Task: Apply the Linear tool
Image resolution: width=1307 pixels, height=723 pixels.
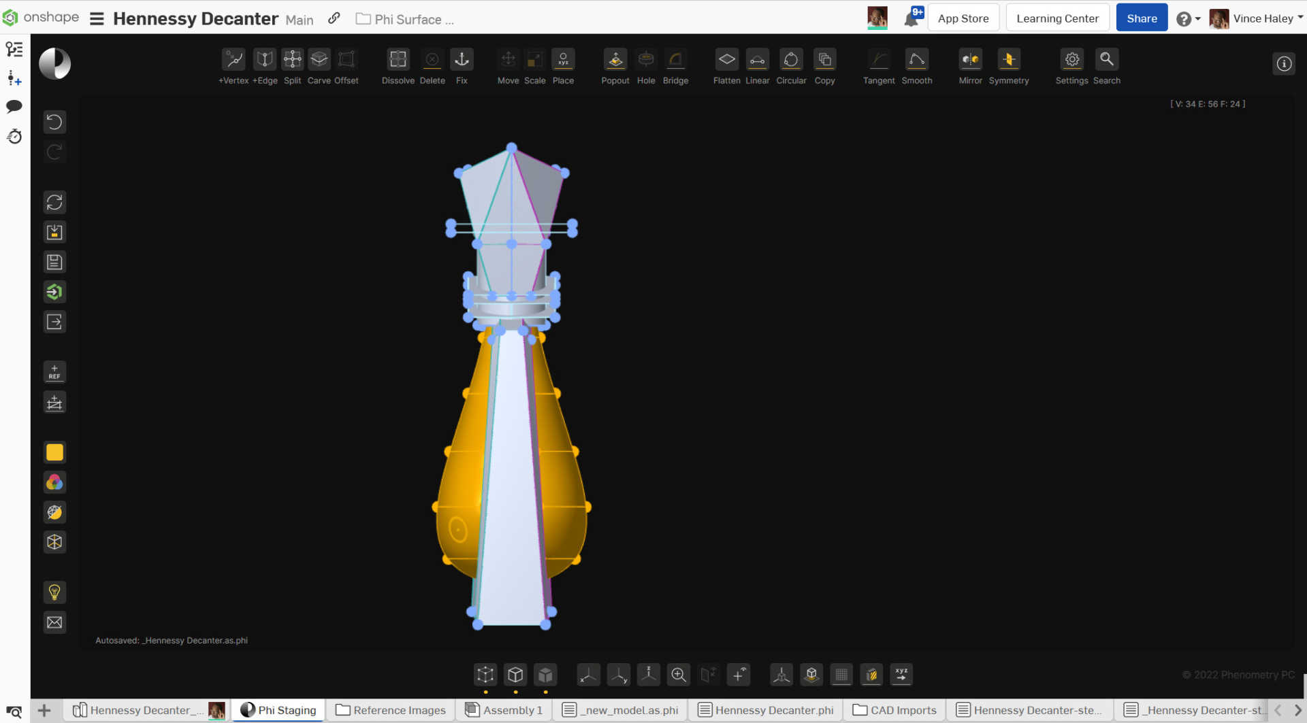Action: (x=758, y=66)
